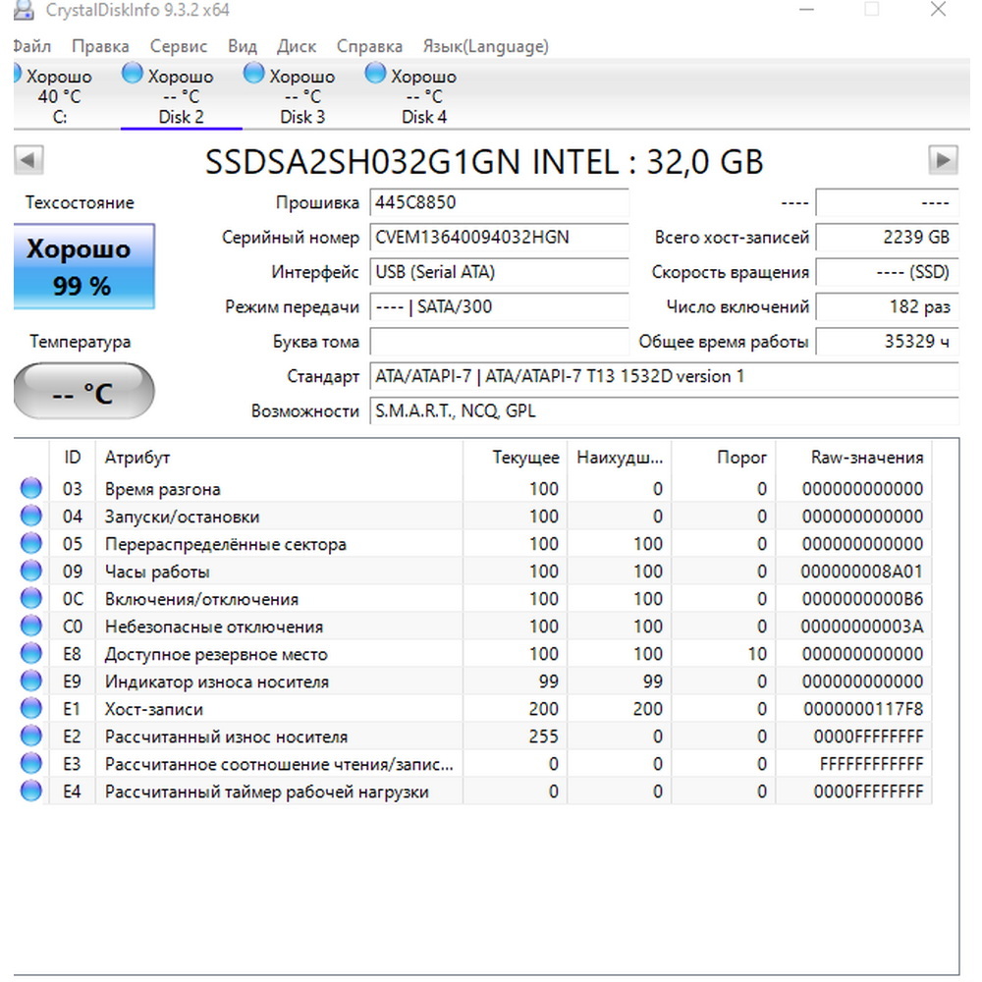This screenshot has width=982, height=982.
Task: Select the attribute name Перераспределённые сектора
Action: (226, 544)
